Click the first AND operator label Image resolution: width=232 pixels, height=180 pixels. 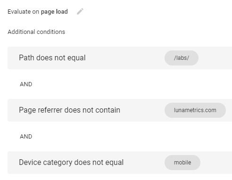tap(26, 84)
